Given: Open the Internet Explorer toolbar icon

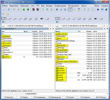Looking at the screenshot, I should 57,9.
